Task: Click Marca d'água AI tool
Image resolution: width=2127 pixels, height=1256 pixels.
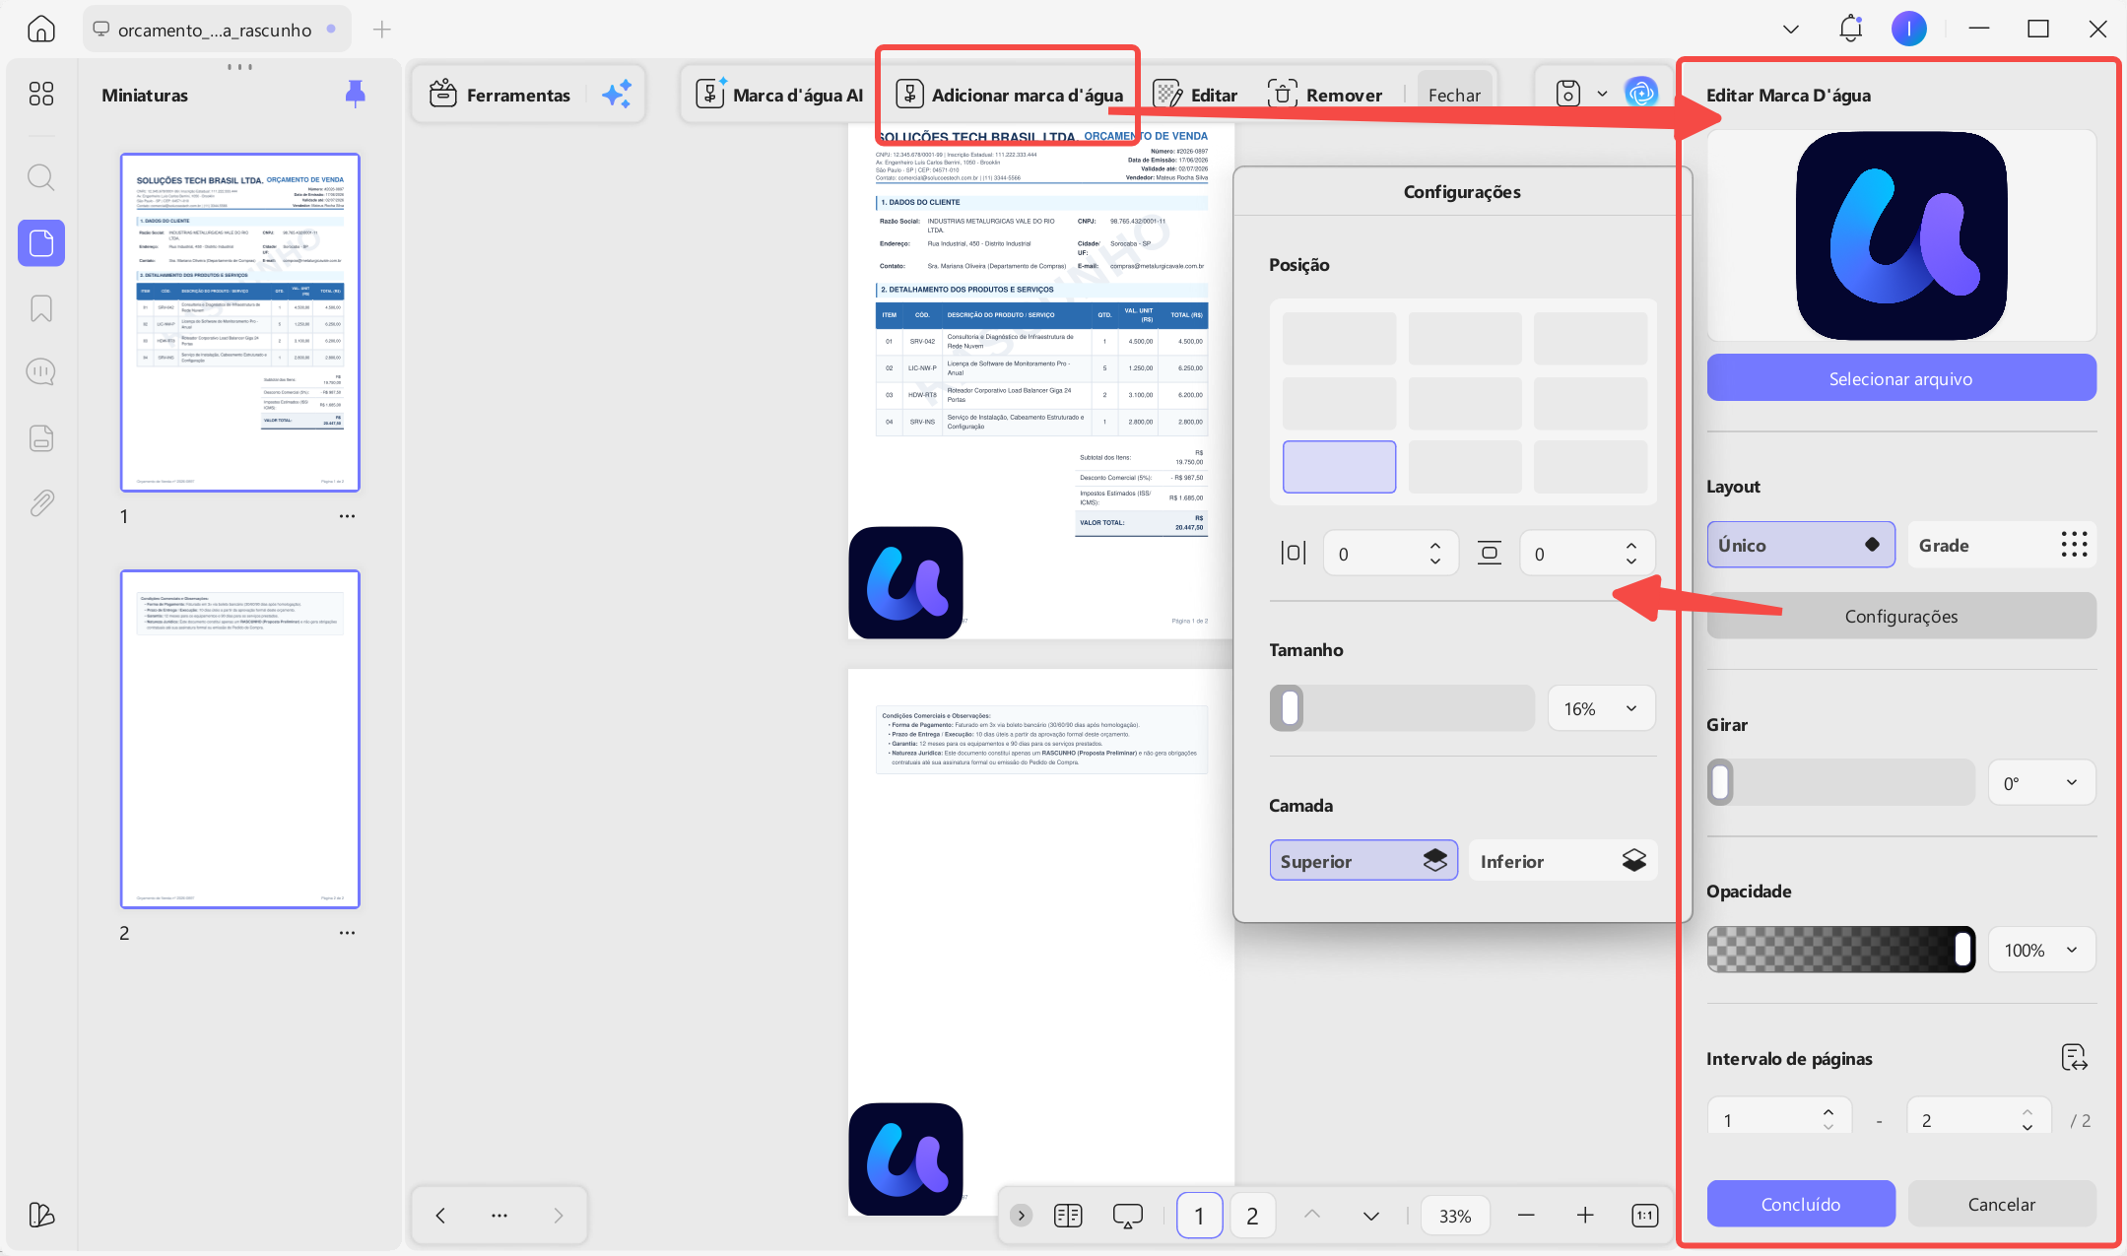Action: 779,95
